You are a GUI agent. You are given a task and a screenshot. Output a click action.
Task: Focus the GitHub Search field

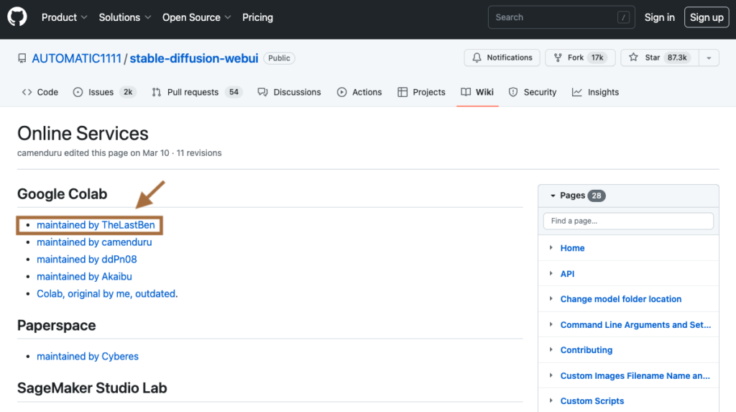pyautogui.click(x=561, y=17)
